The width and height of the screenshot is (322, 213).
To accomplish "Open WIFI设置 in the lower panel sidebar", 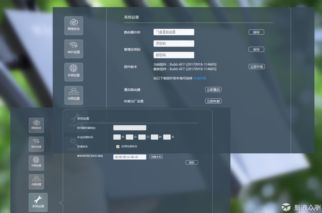I will [x=36, y=144].
